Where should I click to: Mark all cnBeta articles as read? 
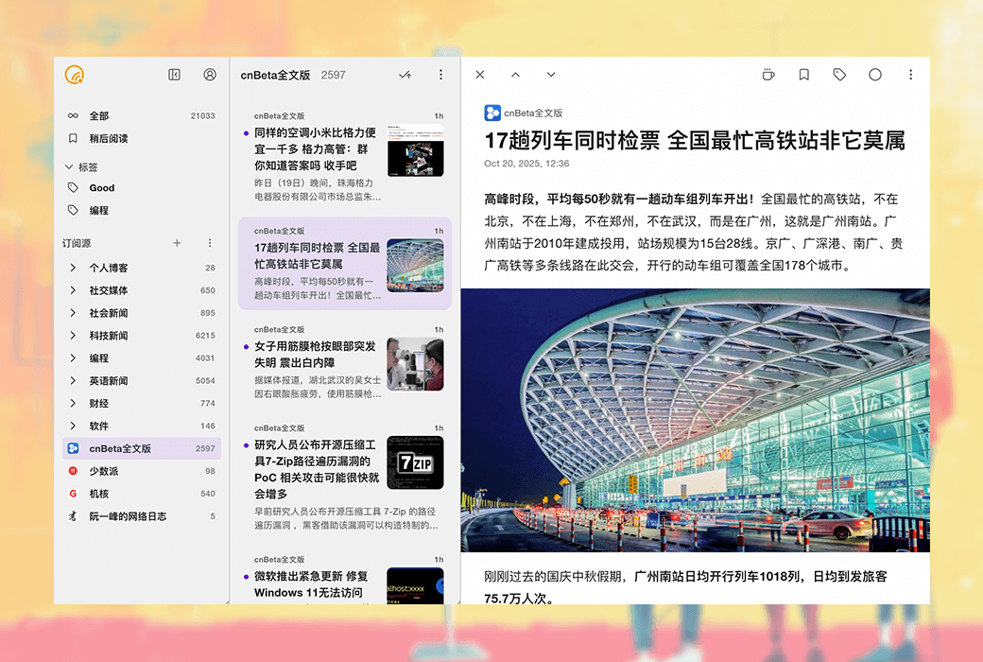(x=405, y=75)
